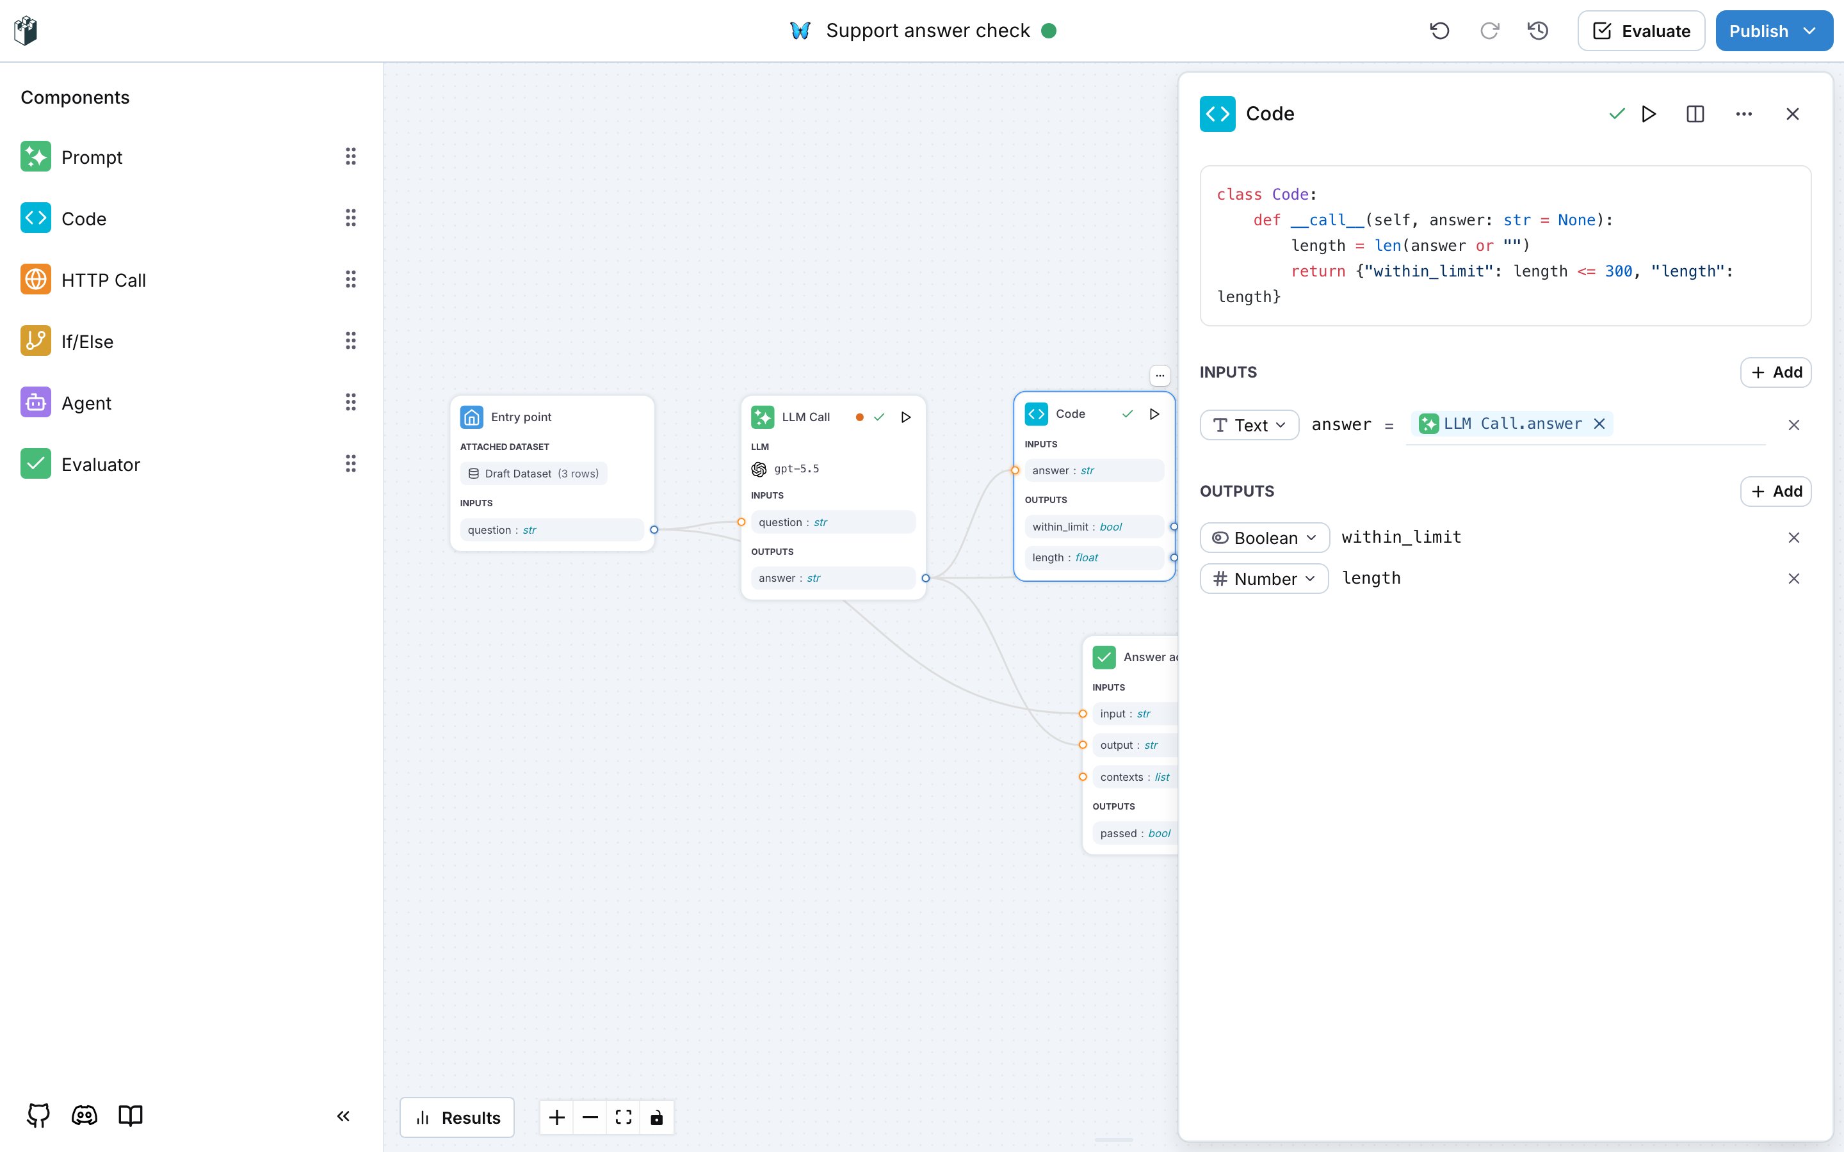
Task: Grab the drag handle next to Prompt
Action: tap(350, 156)
